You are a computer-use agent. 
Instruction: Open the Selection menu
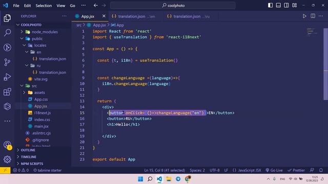pos(44,6)
